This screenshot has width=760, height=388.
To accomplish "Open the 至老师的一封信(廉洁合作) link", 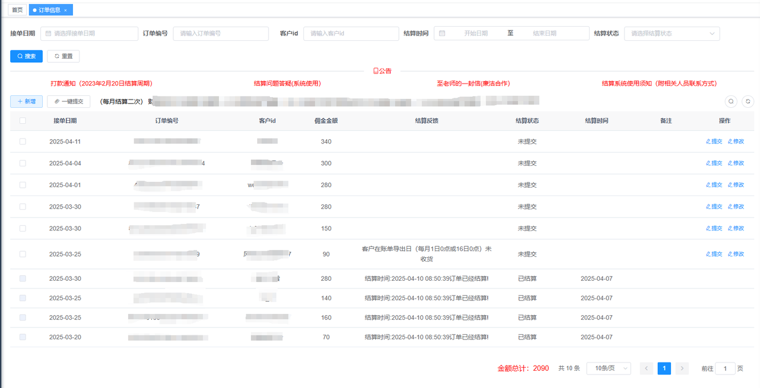I will coord(473,84).
